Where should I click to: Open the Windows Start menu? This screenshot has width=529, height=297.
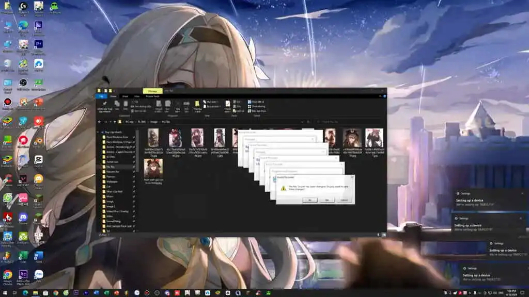coord(5,293)
